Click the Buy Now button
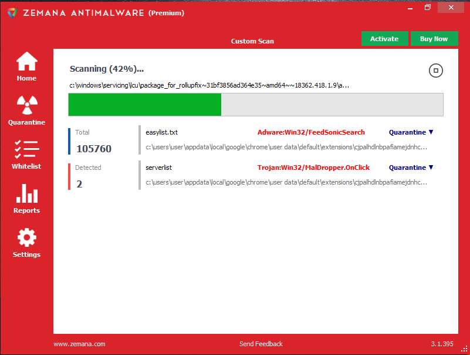This screenshot has width=470, height=355. (434, 39)
